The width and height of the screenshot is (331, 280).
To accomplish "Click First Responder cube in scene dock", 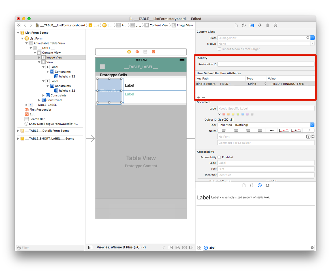I will pos(137,52).
